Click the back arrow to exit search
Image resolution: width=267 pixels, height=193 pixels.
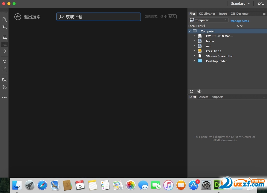(x=18, y=17)
